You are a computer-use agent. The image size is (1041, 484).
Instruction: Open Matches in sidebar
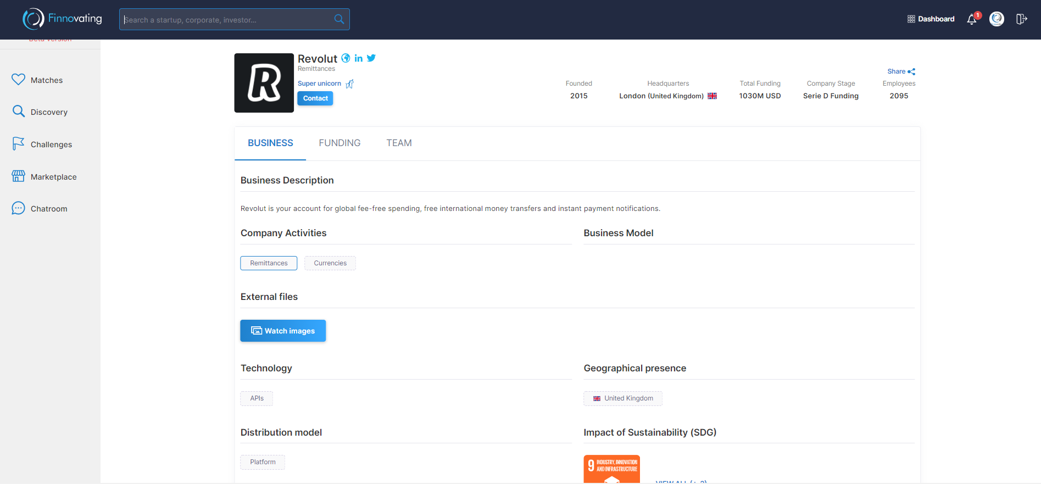click(x=47, y=80)
